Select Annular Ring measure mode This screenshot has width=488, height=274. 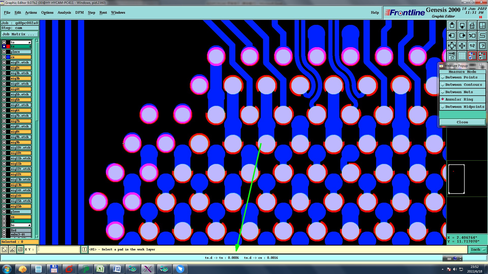462,99
